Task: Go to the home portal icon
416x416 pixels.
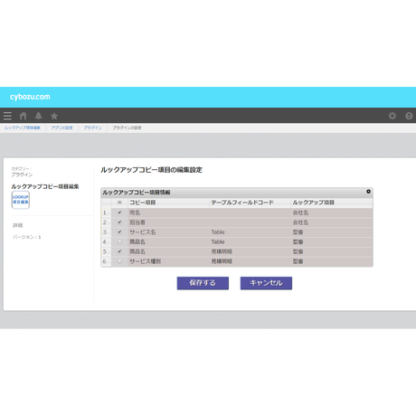Action: click(x=24, y=116)
